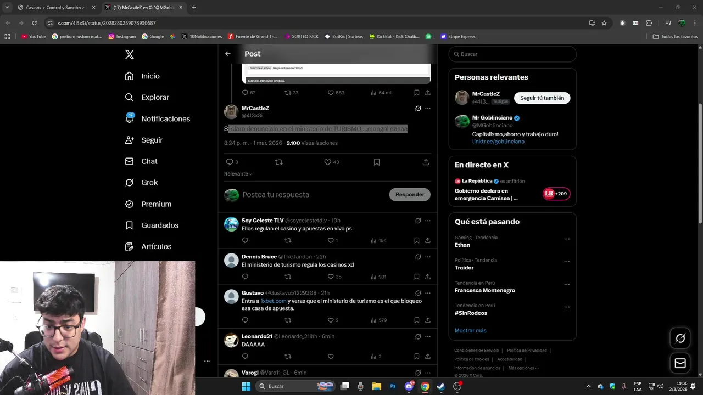
Task: Open MrCastleZ profile avatar in post
Action: 231,112
